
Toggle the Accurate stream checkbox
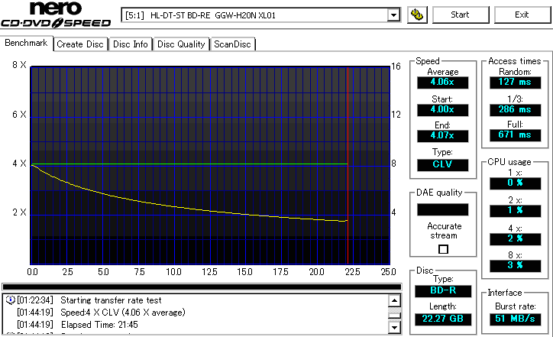point(443,249)
